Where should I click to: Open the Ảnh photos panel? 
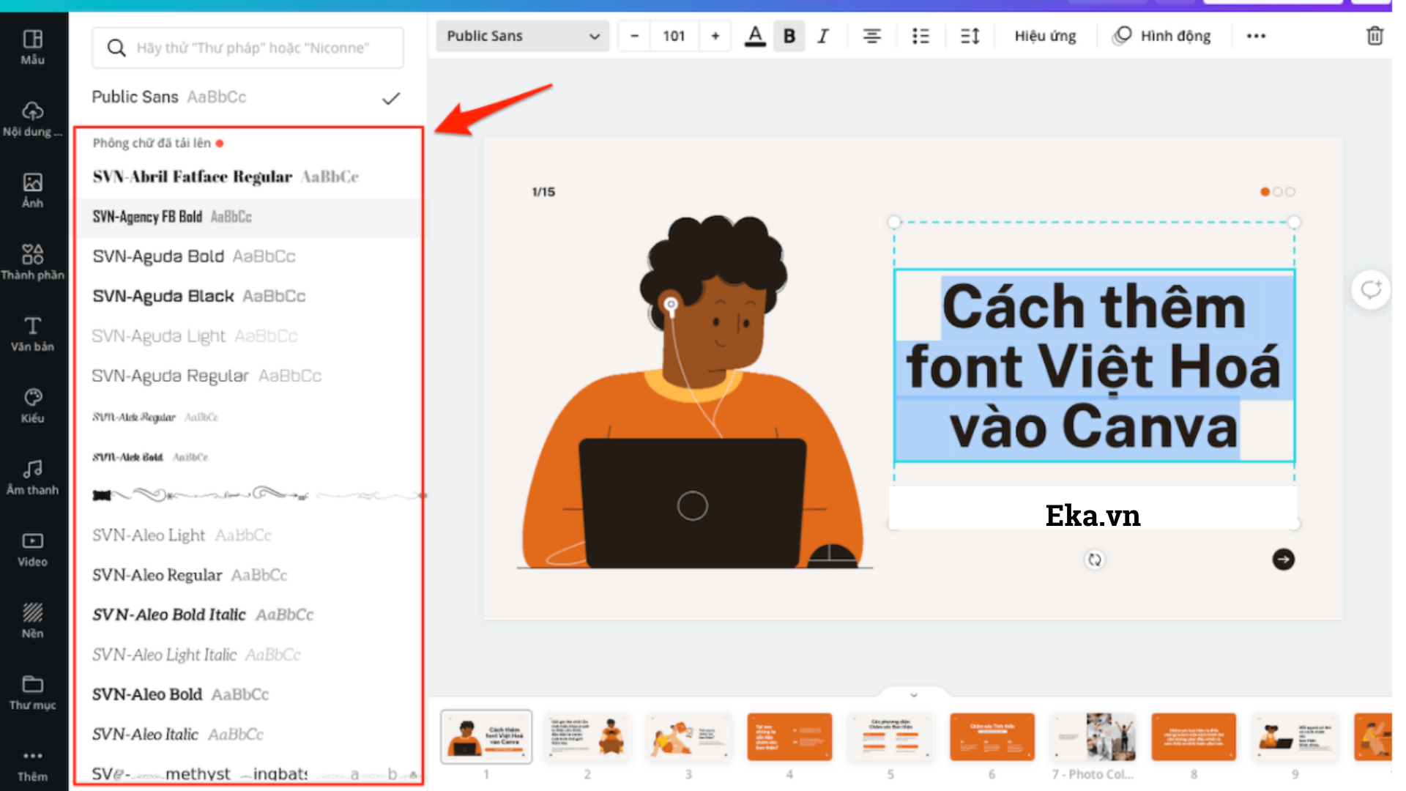[33, 190]
